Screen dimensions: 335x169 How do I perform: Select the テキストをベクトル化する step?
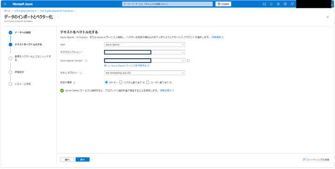(x=25, y=44)
